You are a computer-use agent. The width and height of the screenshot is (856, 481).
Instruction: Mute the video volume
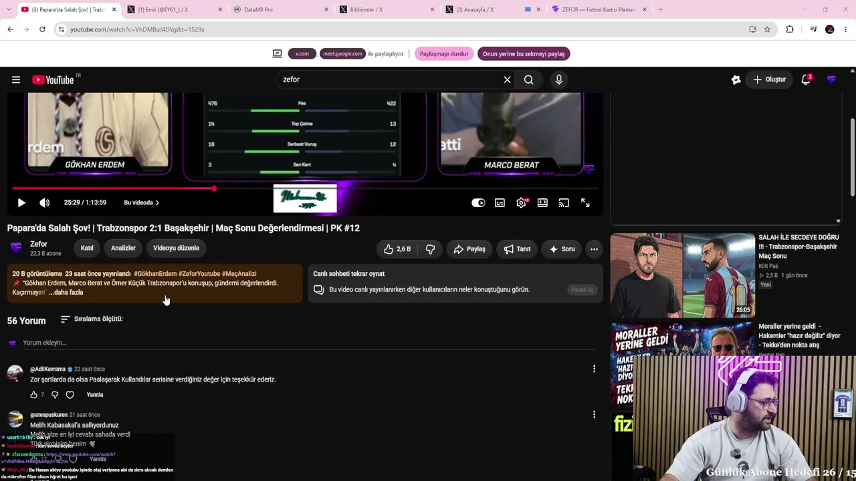pos(44,202)
